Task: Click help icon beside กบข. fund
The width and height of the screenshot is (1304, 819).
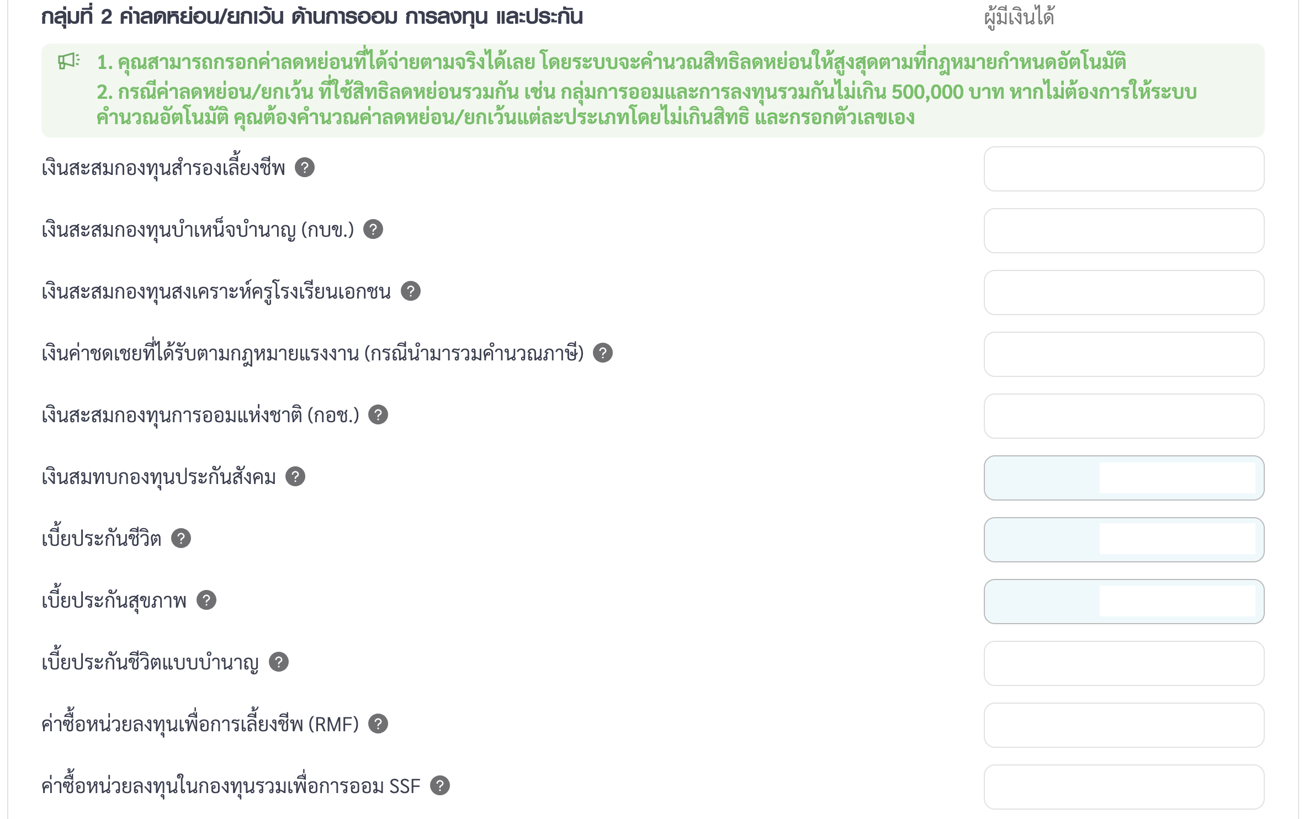Action: [x=373, y=229]
